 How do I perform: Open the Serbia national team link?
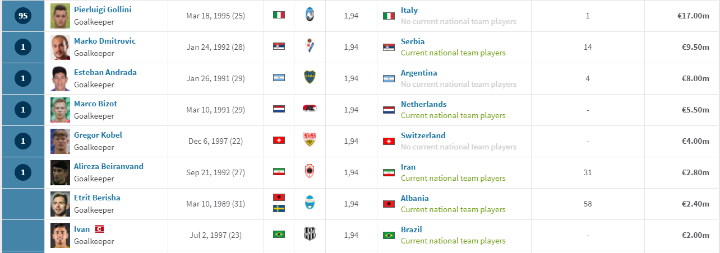413,41
